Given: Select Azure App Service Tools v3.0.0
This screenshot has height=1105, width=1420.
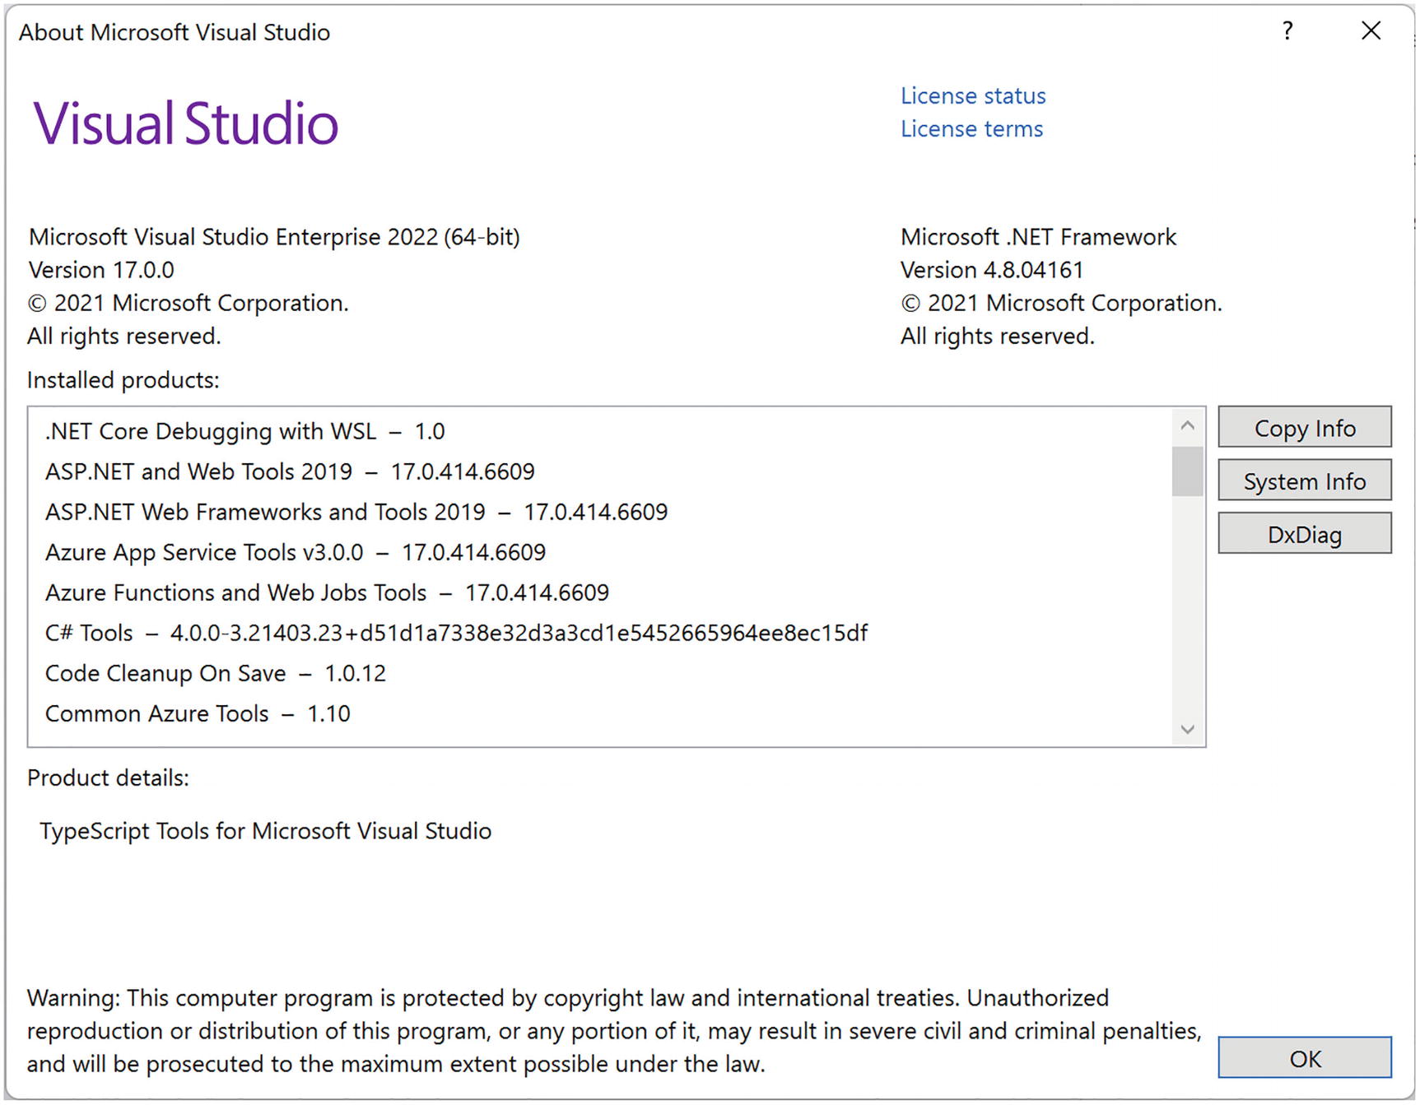Looking at the screenshot, I should click(x=295, y=553).
